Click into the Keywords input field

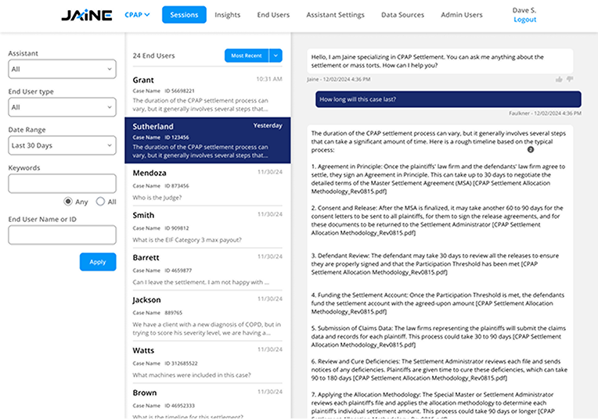[x=62, y=184]
